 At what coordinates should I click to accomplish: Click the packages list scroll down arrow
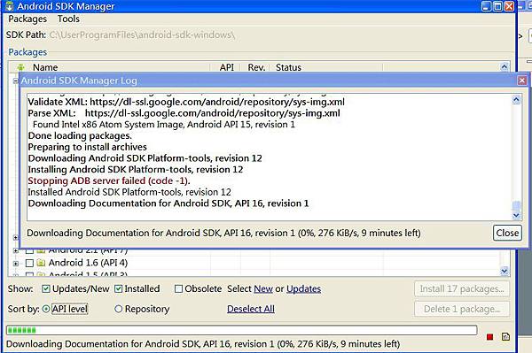(505, 271)
